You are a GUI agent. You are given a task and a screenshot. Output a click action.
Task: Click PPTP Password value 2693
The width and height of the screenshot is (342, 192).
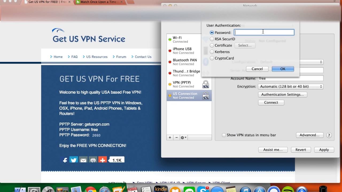tap(96, 135)
